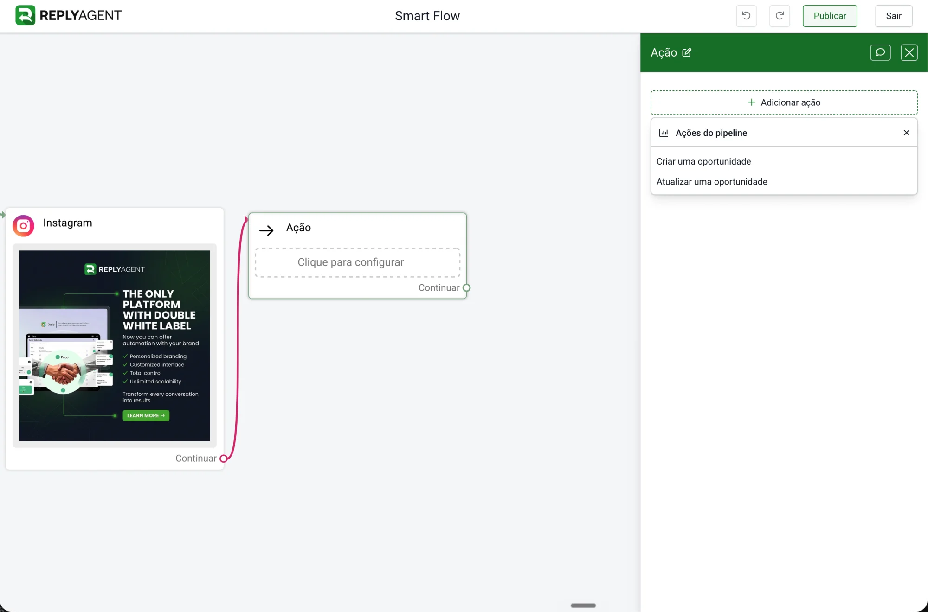The image size is (928, 612).
Task: Click the Smart Flow title
Action: coord(427,16)
